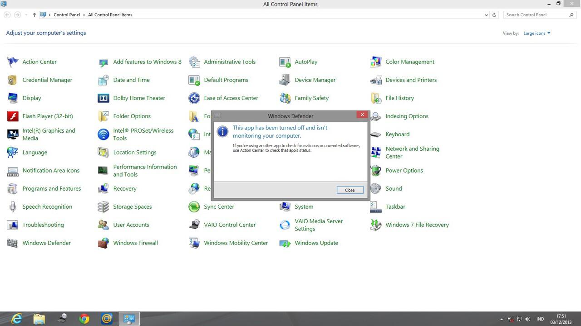This screenshot has width=581, height=326.
Task: Open the Windows Defender wall icon
Action: 13,243
